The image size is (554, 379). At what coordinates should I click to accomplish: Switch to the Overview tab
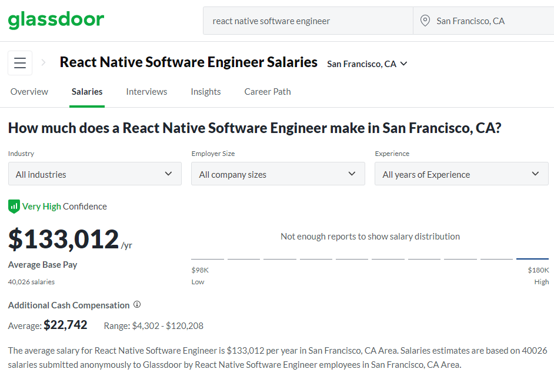(29, 92)
